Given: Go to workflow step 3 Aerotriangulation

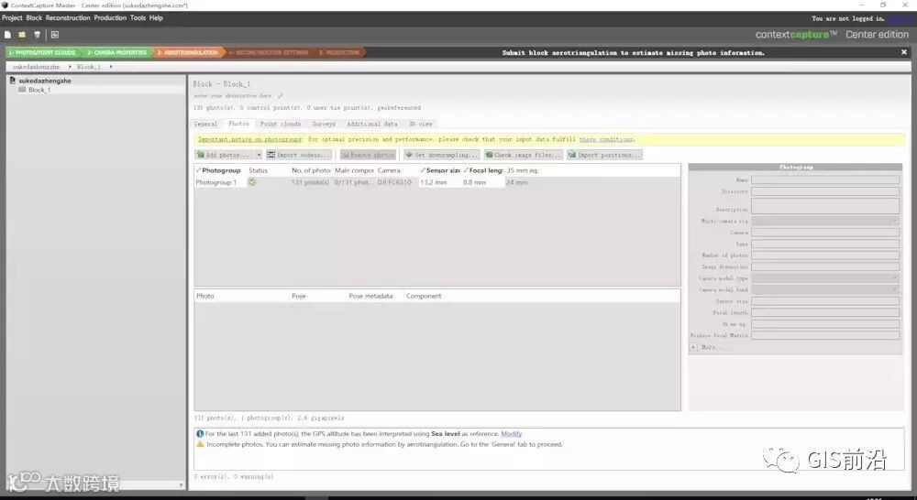Looking at the screenshot, I should pos(188,52).
